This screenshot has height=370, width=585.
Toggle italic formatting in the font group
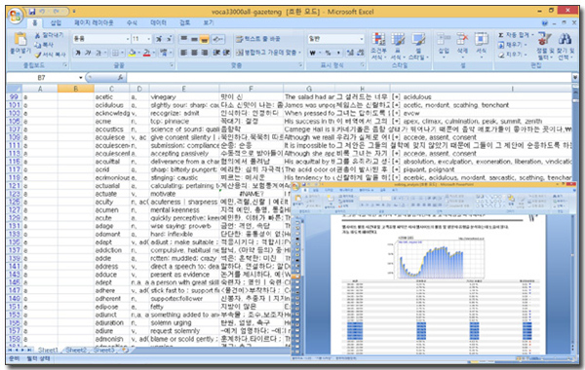(88, 53)
